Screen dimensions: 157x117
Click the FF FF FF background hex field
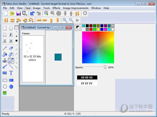click(87, 84)
